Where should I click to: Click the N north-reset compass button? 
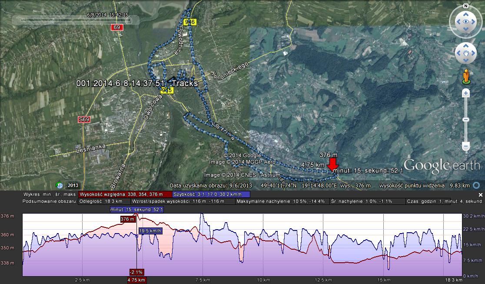pyautogui.click(x=465, y=6)
